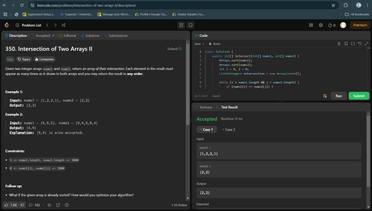The width and height of the screenshot is (372, 211).
Task: Expand the Topics tag section
Action: coord(23,59)
